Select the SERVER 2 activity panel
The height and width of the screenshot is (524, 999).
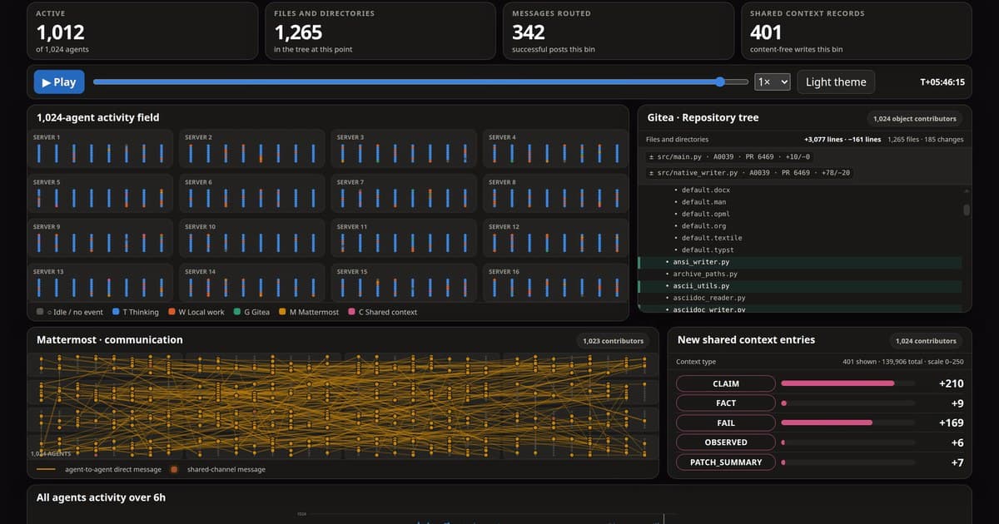click(251, 148)
